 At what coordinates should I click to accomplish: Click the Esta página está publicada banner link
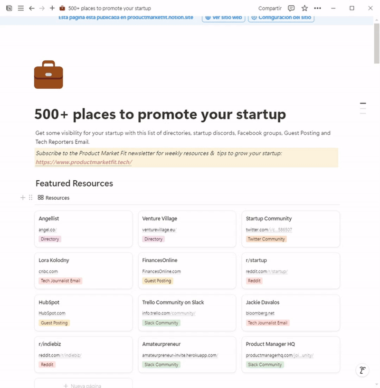click(x=126, y=18)
